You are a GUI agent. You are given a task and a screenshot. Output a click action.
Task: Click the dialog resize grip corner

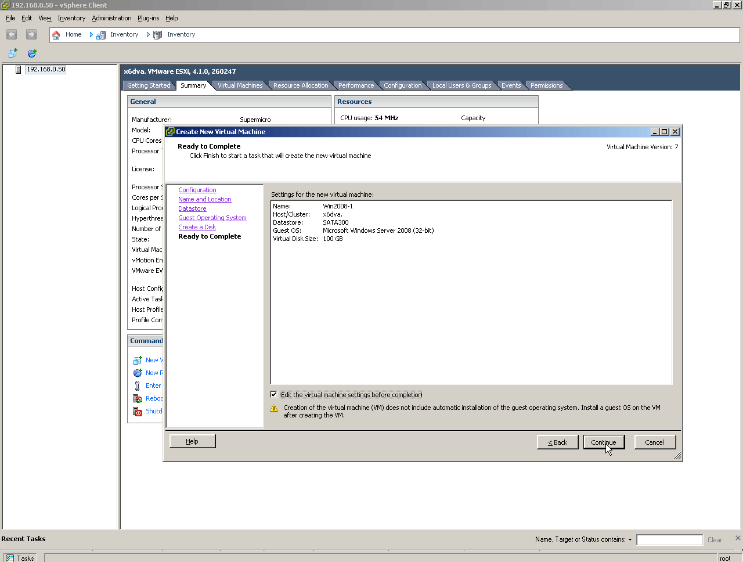tap(677, 456)
